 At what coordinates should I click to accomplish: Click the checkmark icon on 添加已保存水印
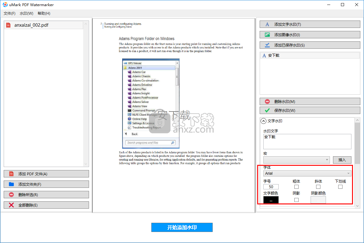tap(267, 45)
